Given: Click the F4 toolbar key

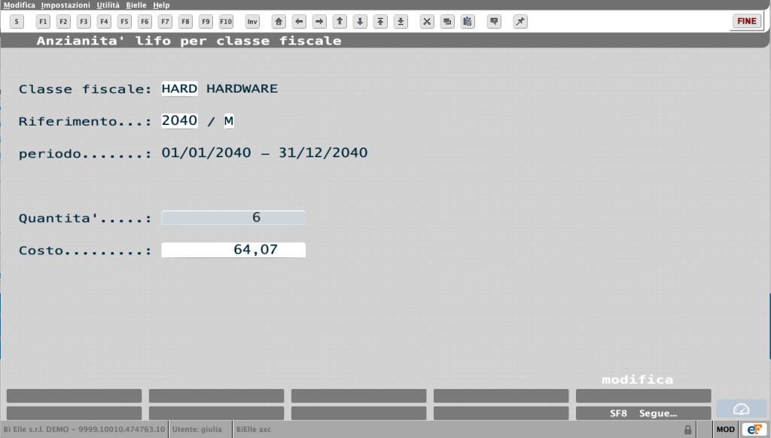Looking at the screenshot, I should tap(104, 22).
